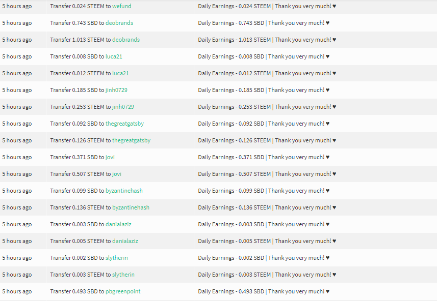Click 'Transfer 0.126 STEEM to' text
The height and width of the screenshot is (301, 437).
coord(81,140)
